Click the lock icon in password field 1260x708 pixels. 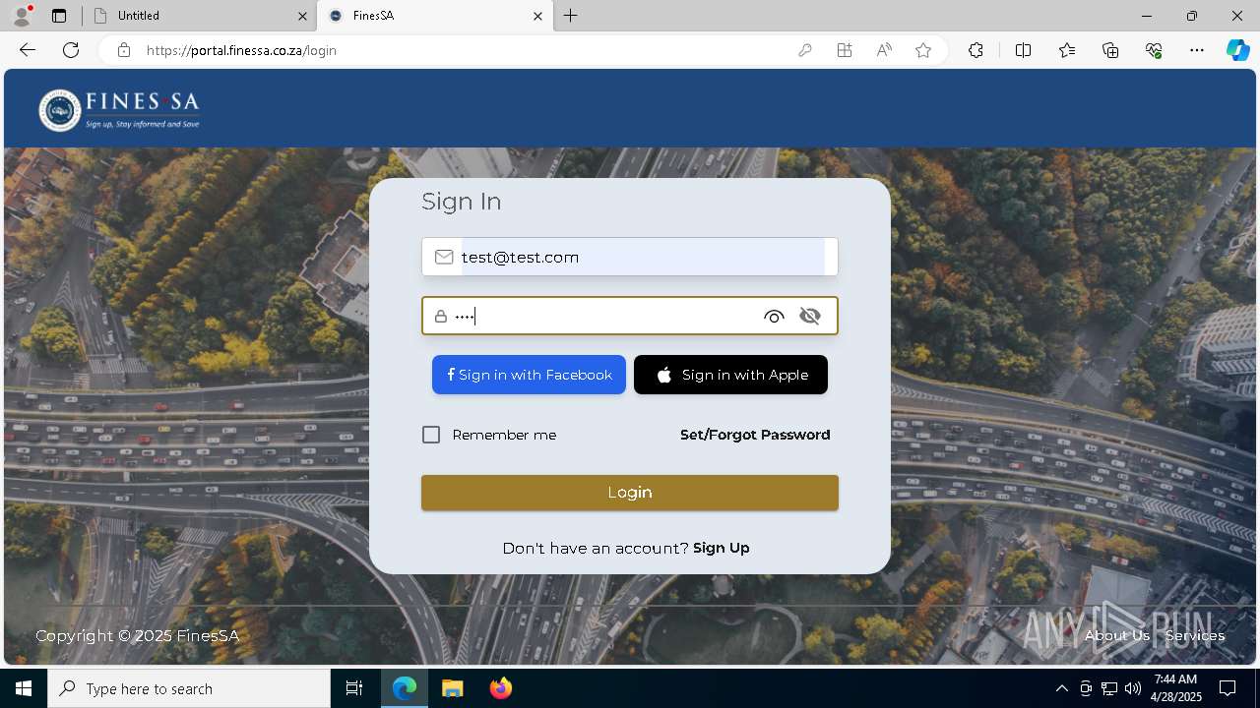441,317
